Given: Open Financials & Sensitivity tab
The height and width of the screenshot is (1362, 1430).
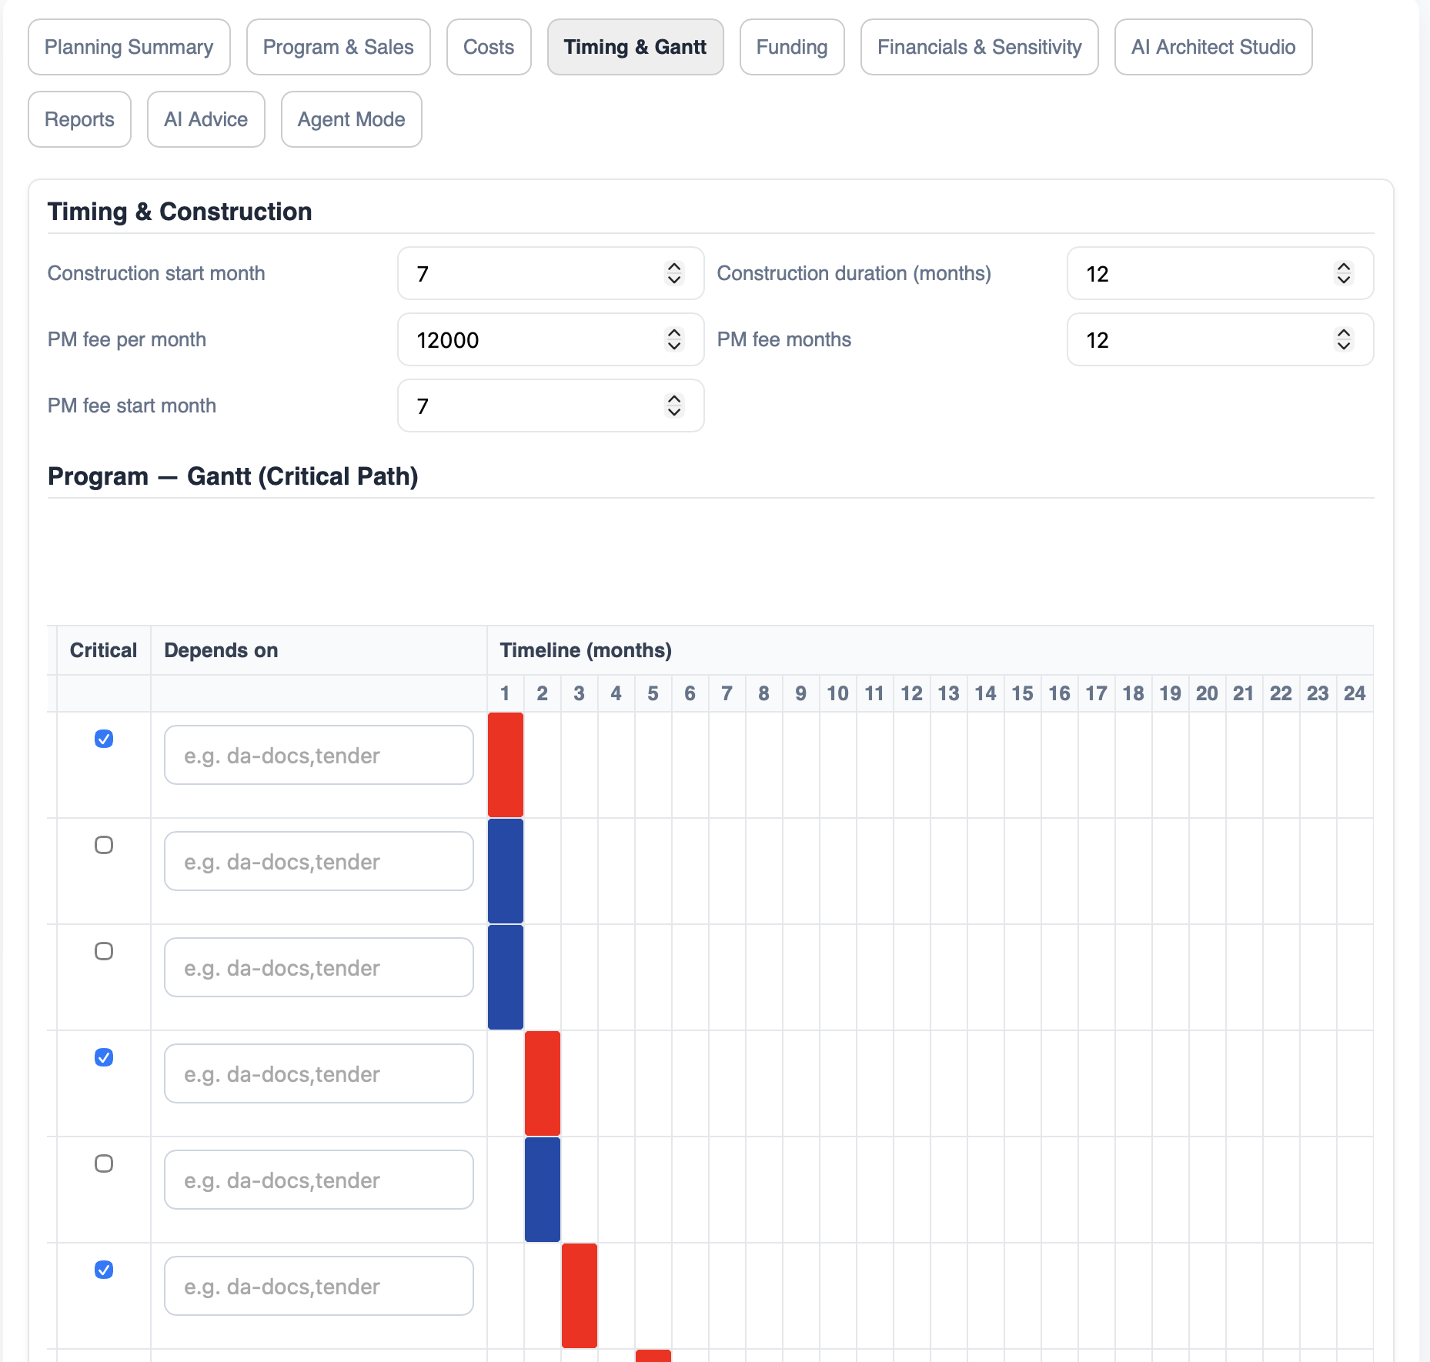Looking at the screenshot, I should (979, 47).
